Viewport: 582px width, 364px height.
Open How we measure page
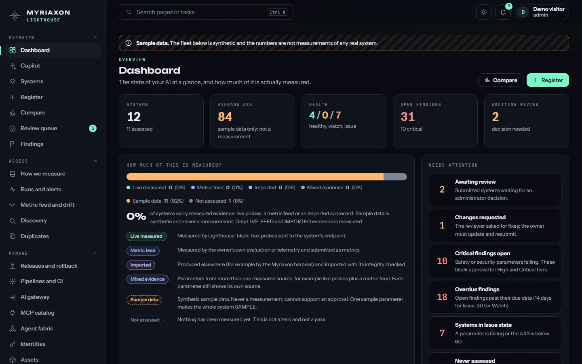(53, 174)
